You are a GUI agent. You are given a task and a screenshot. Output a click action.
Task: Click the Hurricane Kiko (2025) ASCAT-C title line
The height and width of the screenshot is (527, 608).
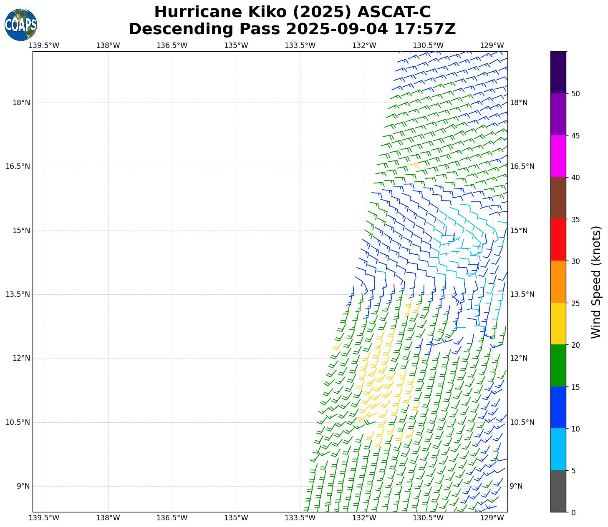click(x=292, y=12)
